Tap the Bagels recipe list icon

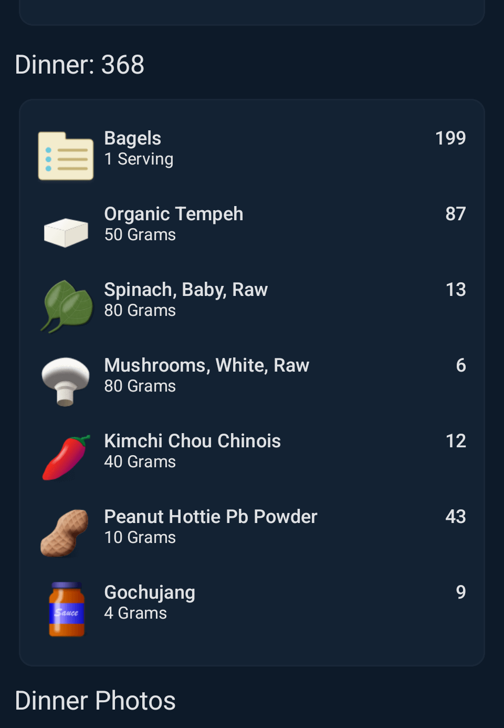pos(66,156)
